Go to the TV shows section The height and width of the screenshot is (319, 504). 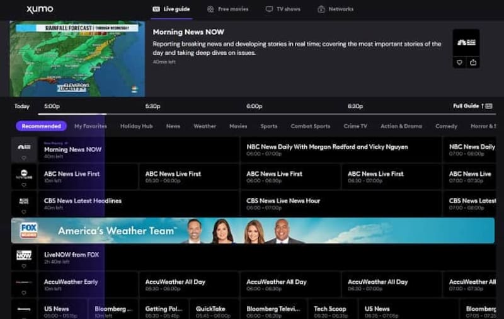point(283,9)
